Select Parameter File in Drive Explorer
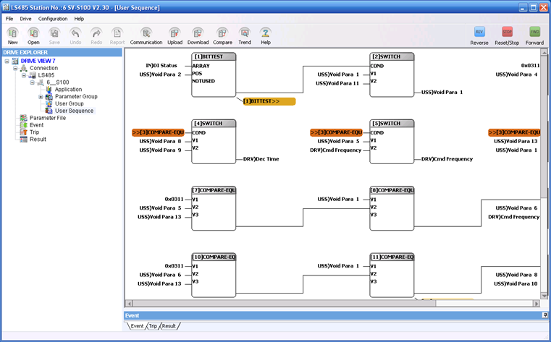 click(x=47, y=118)
